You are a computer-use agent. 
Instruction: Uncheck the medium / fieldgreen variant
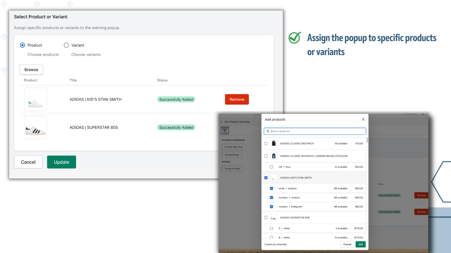[271, 207]
